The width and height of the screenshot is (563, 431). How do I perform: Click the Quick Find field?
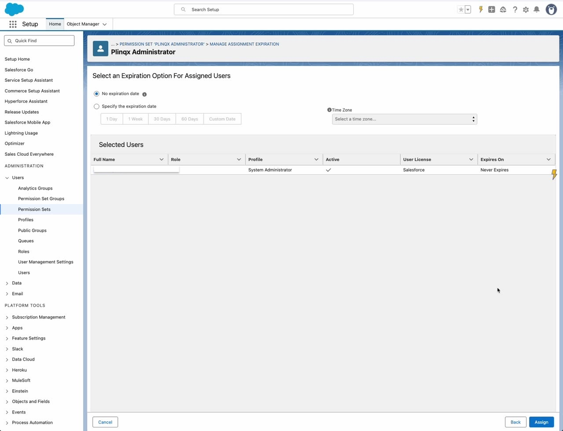(39, 40)
